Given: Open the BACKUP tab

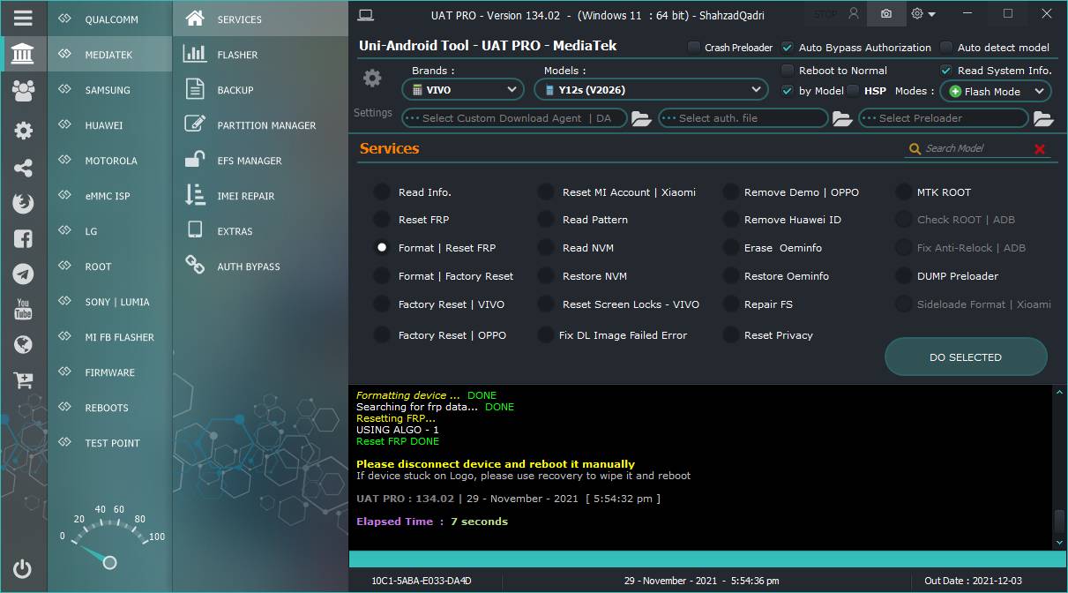Looking at the screenshot, I should (260, 90).
